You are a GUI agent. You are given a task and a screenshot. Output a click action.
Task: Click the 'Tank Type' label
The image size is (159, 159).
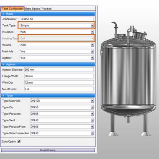coord(9,26)
